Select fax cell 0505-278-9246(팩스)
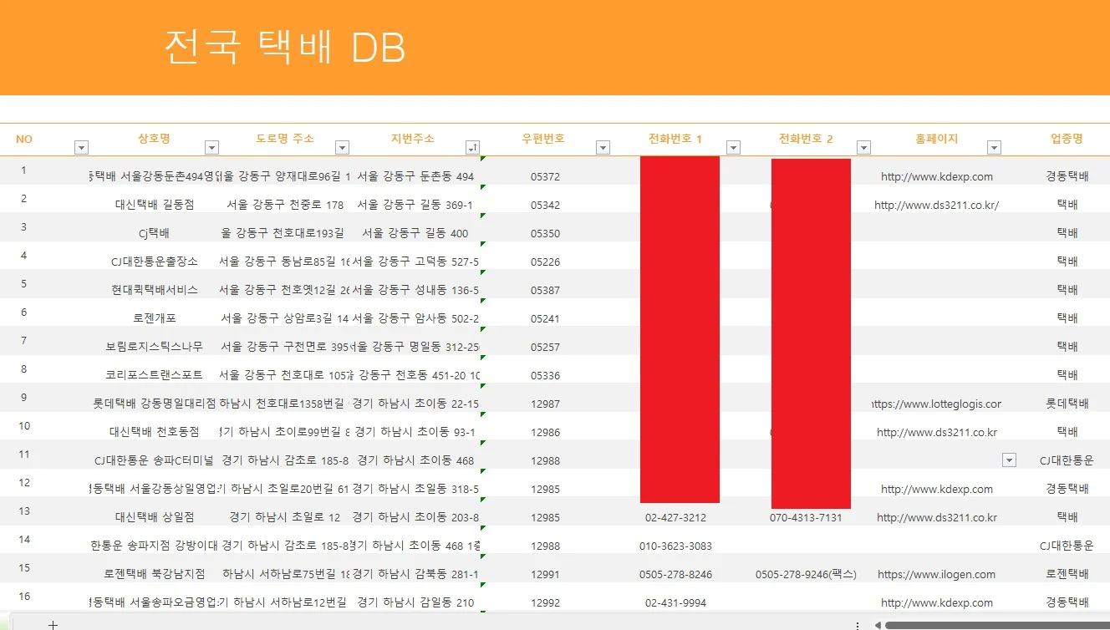Screen dimensions: 1110x630 806,575
